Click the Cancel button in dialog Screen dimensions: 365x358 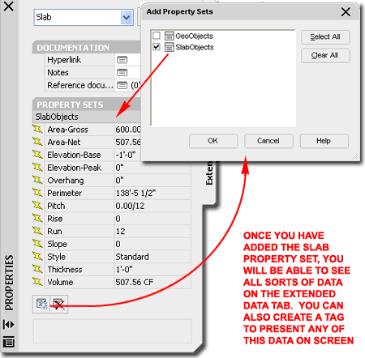pyautogui.click(x=268, y=141)
